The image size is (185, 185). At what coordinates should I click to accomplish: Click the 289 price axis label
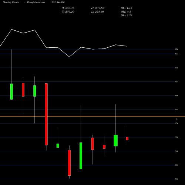176,110
